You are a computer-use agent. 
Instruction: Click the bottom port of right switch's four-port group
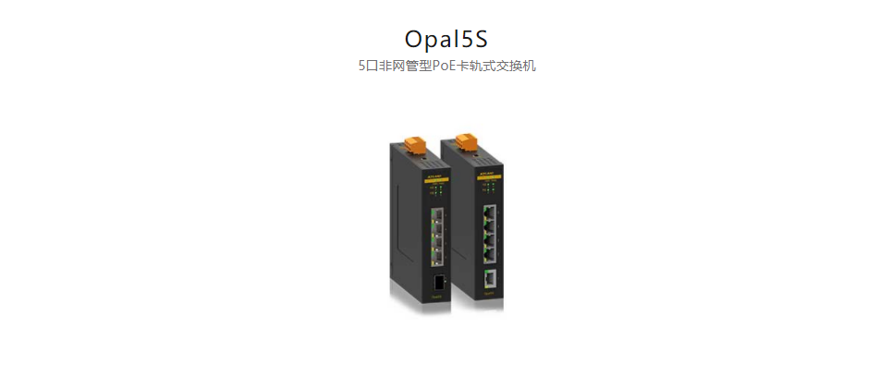(x=490, y=254)
